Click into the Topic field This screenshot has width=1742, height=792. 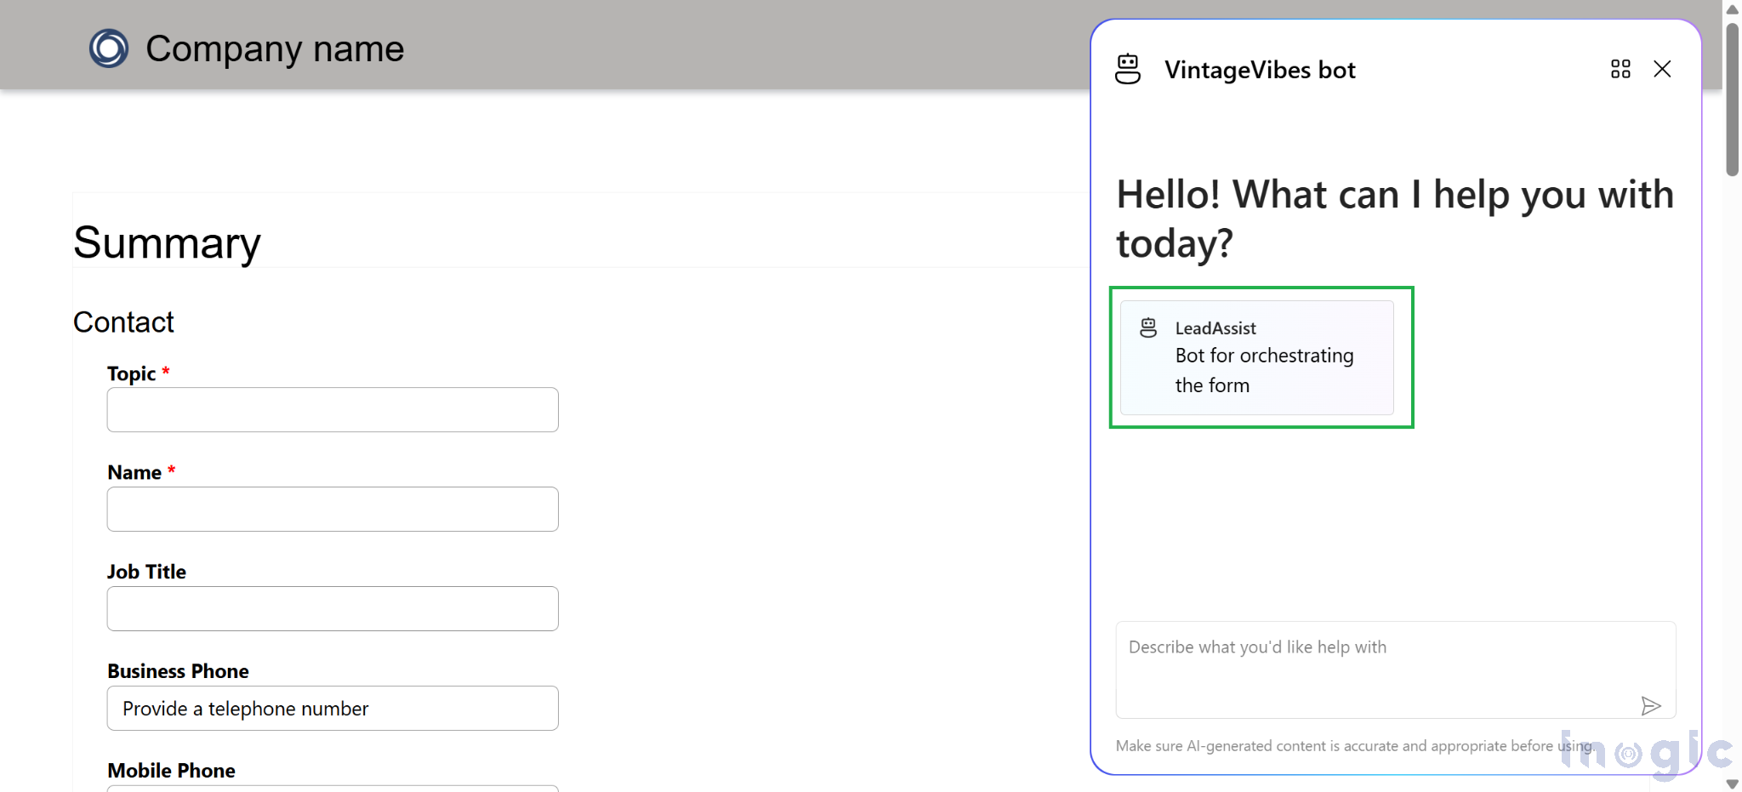(x=333, y=410)
